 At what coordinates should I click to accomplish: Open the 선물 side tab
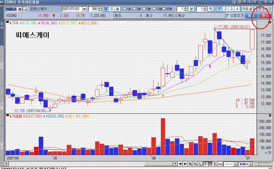pos(2,106)
